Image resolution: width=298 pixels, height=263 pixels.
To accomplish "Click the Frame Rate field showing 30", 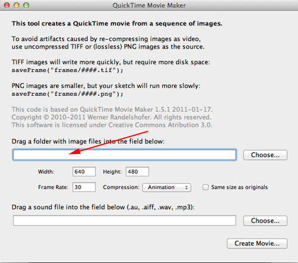I will click(x=84, y=187).
